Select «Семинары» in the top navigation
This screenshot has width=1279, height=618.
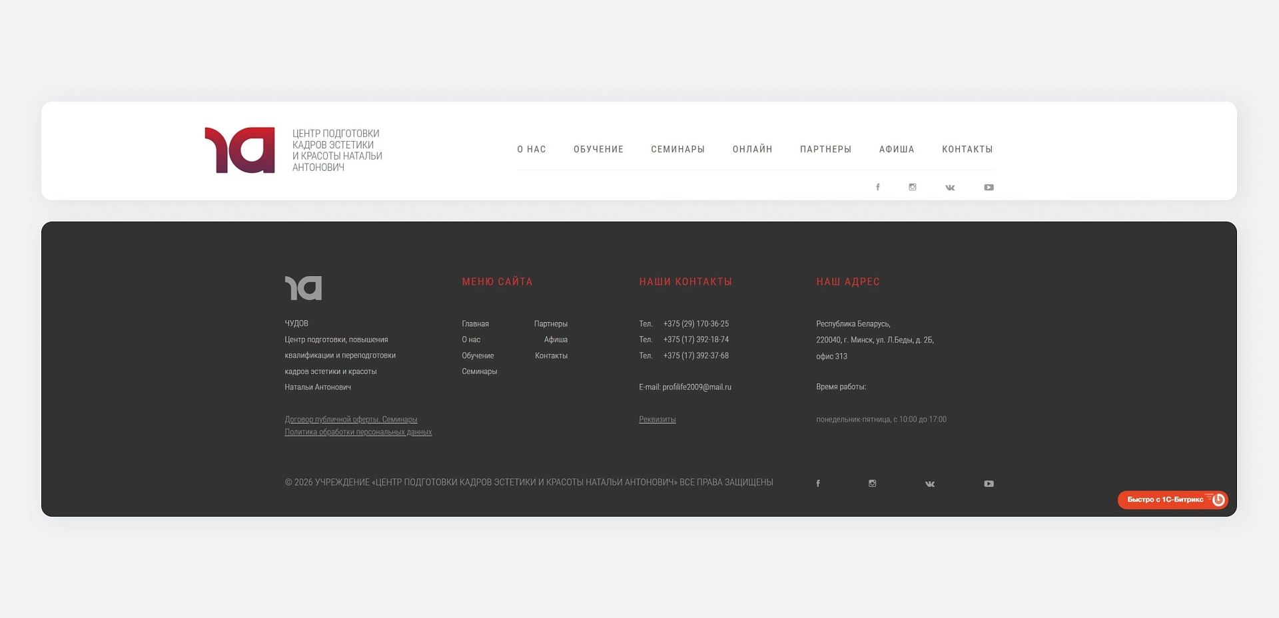pyautogui.click(x=677, y=150)
